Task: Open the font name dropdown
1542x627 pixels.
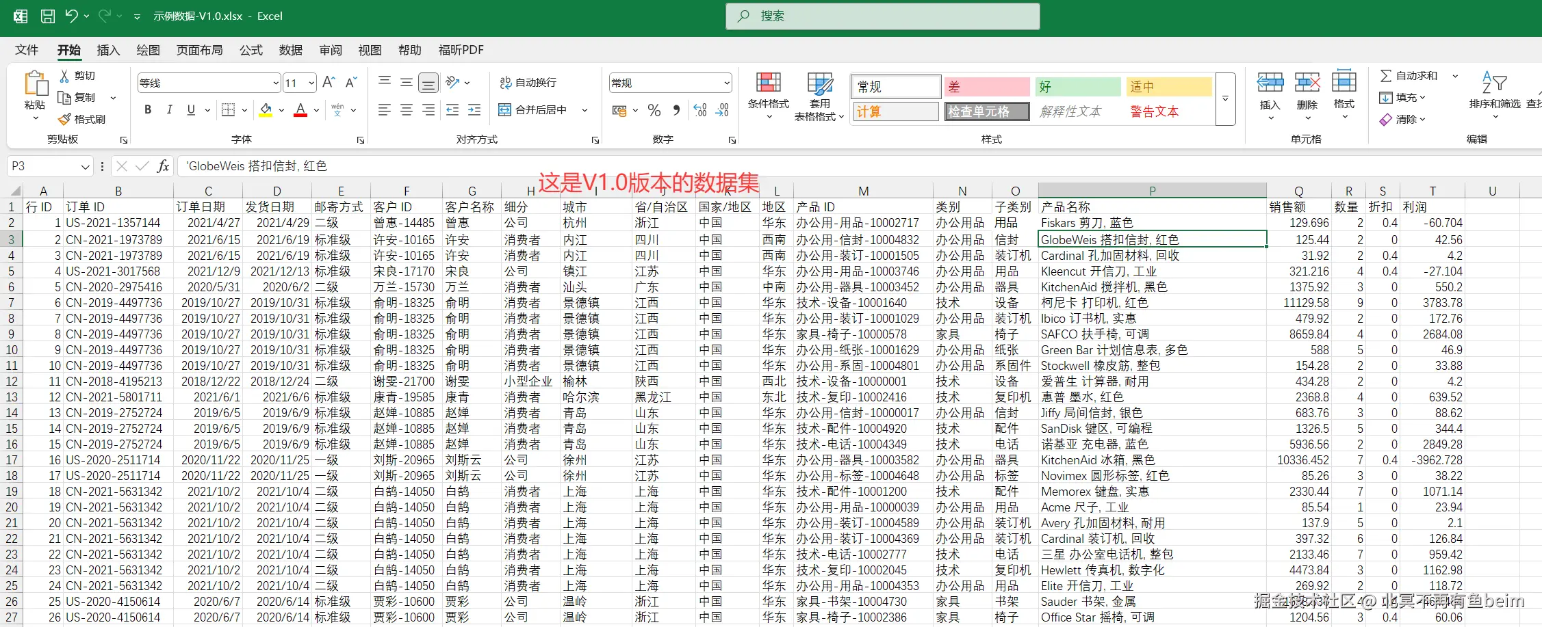Action: (276, 83)
